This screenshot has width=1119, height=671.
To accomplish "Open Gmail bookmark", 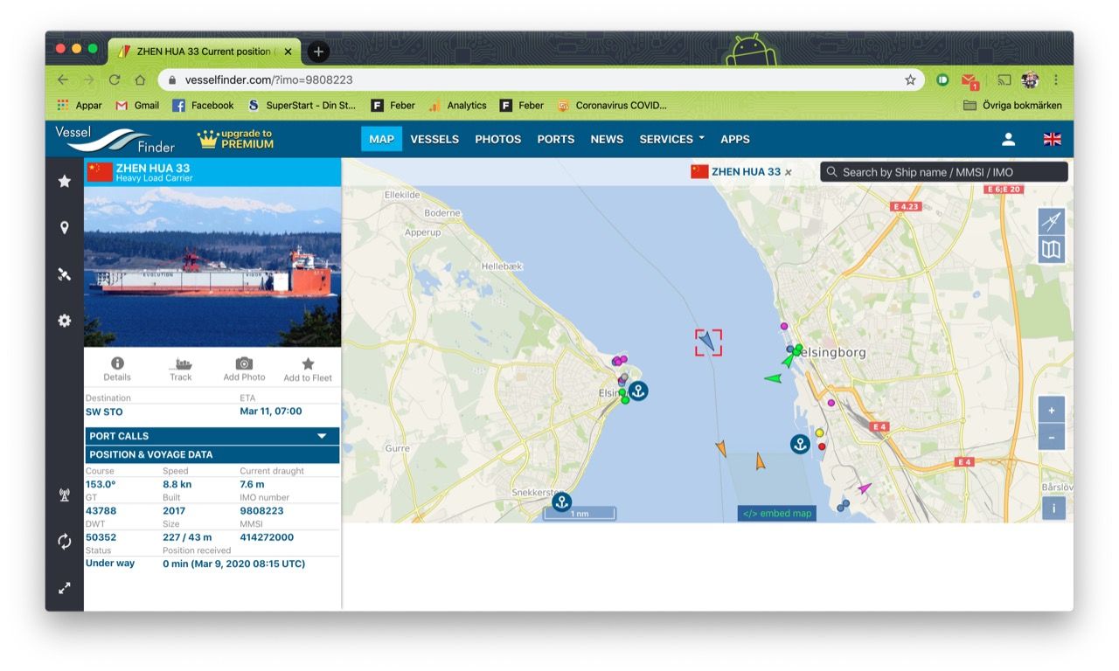I will (137, 105).
